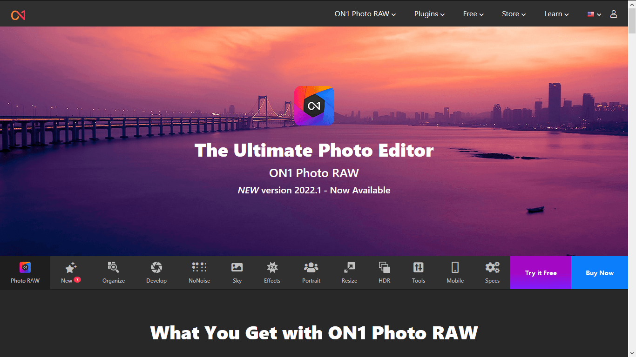Open the Sky picture icon
The height and width of the screenshot is (357, 636).
tap(237, 267)
